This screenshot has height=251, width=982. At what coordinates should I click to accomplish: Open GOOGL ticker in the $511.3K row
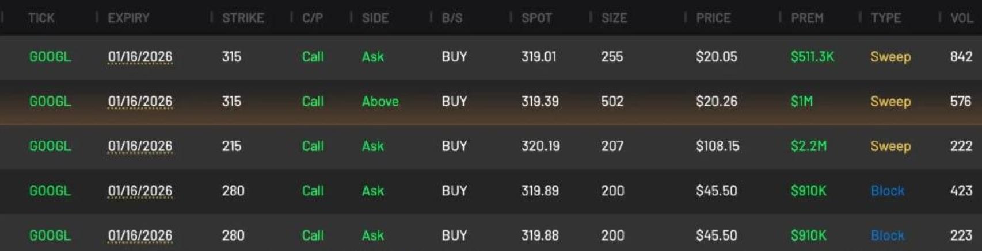click(x=50, y=57)
